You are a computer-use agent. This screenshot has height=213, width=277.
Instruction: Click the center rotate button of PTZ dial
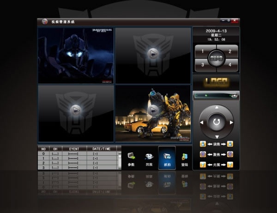tap(217, 122)
